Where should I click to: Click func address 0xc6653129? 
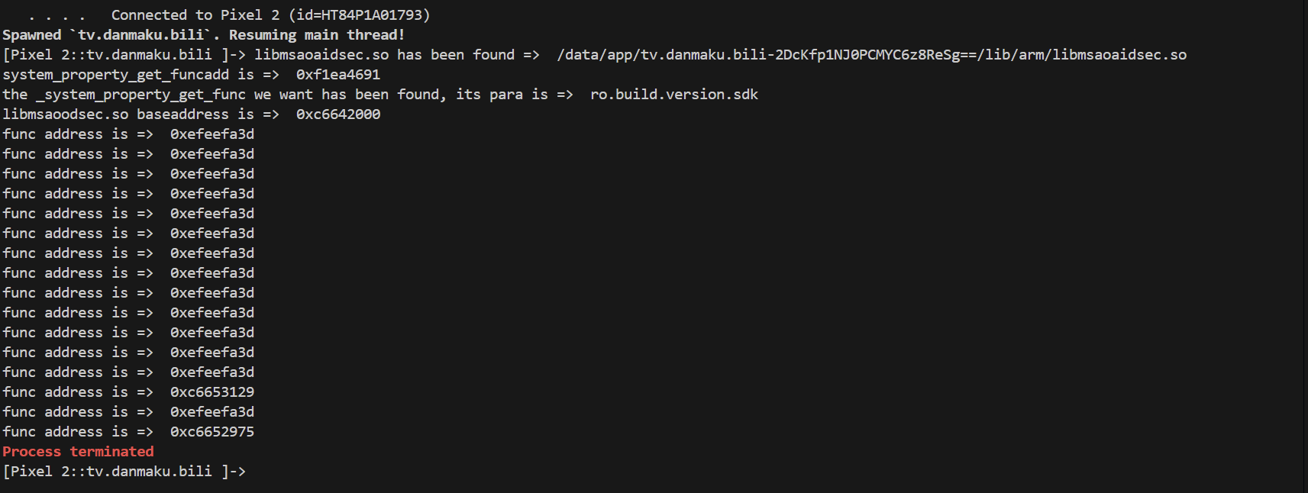pos(212,392)
